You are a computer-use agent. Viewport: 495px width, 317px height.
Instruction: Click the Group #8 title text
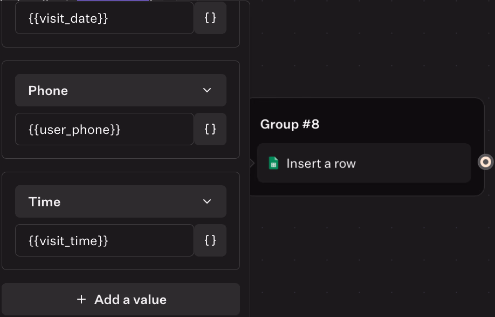click(290, 124)
